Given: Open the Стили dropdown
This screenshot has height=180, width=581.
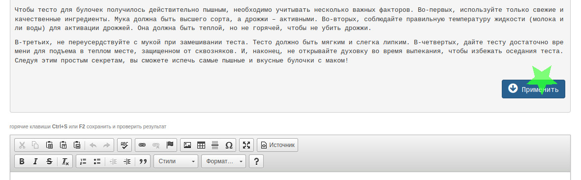Looking at the screenshot, I should [x=176, y=161].
